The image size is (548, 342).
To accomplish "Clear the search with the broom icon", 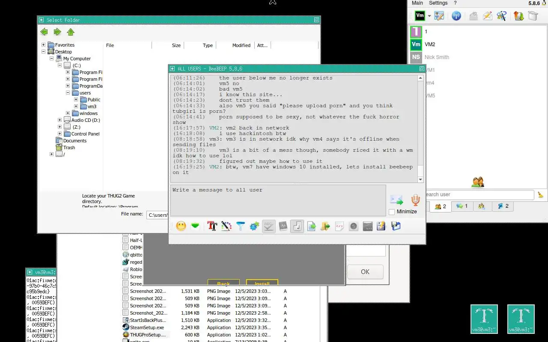I will 541,195.
